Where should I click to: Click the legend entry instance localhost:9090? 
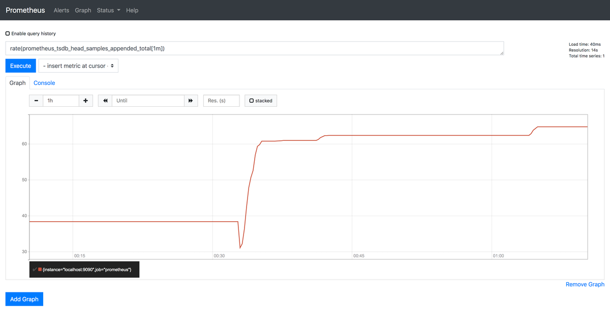click(87, 269)
